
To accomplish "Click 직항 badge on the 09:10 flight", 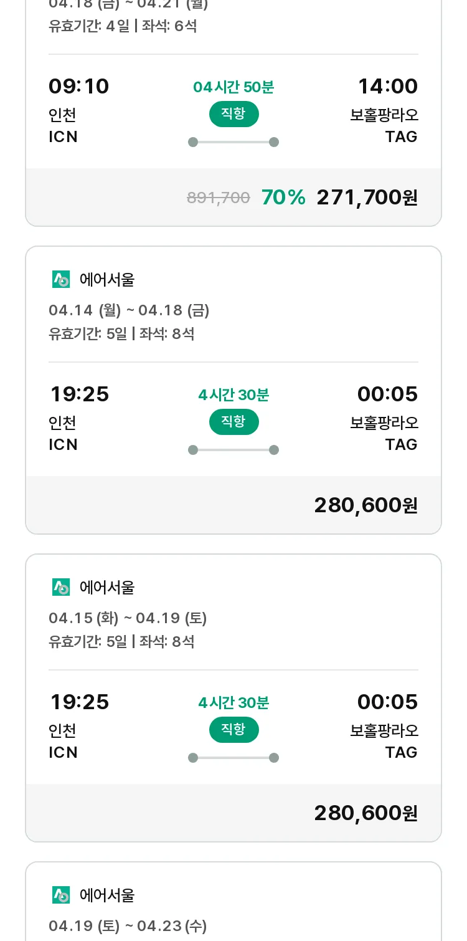I will pos(233,114).
